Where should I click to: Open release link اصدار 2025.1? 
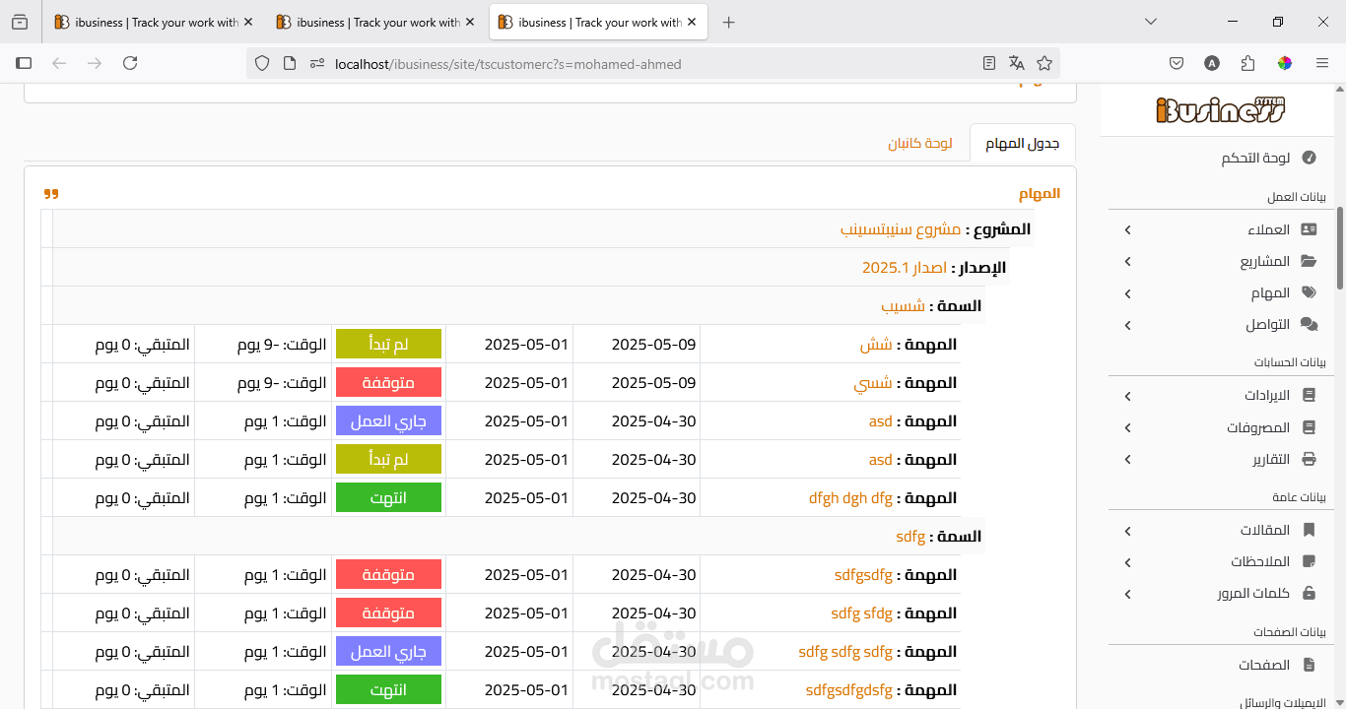point(905,268)
